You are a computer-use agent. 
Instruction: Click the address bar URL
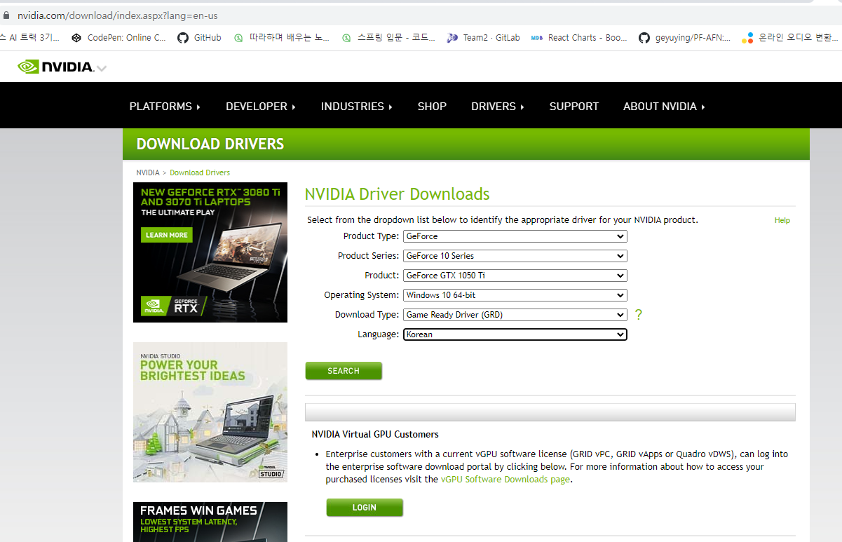click(x=116, y=15)
